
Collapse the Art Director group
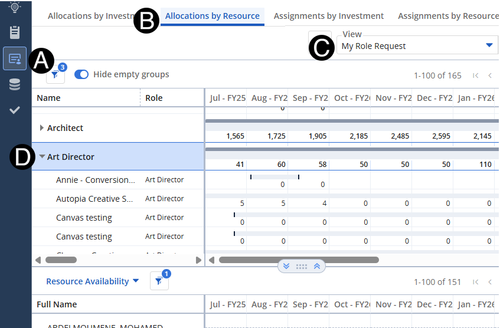point(43,157)
